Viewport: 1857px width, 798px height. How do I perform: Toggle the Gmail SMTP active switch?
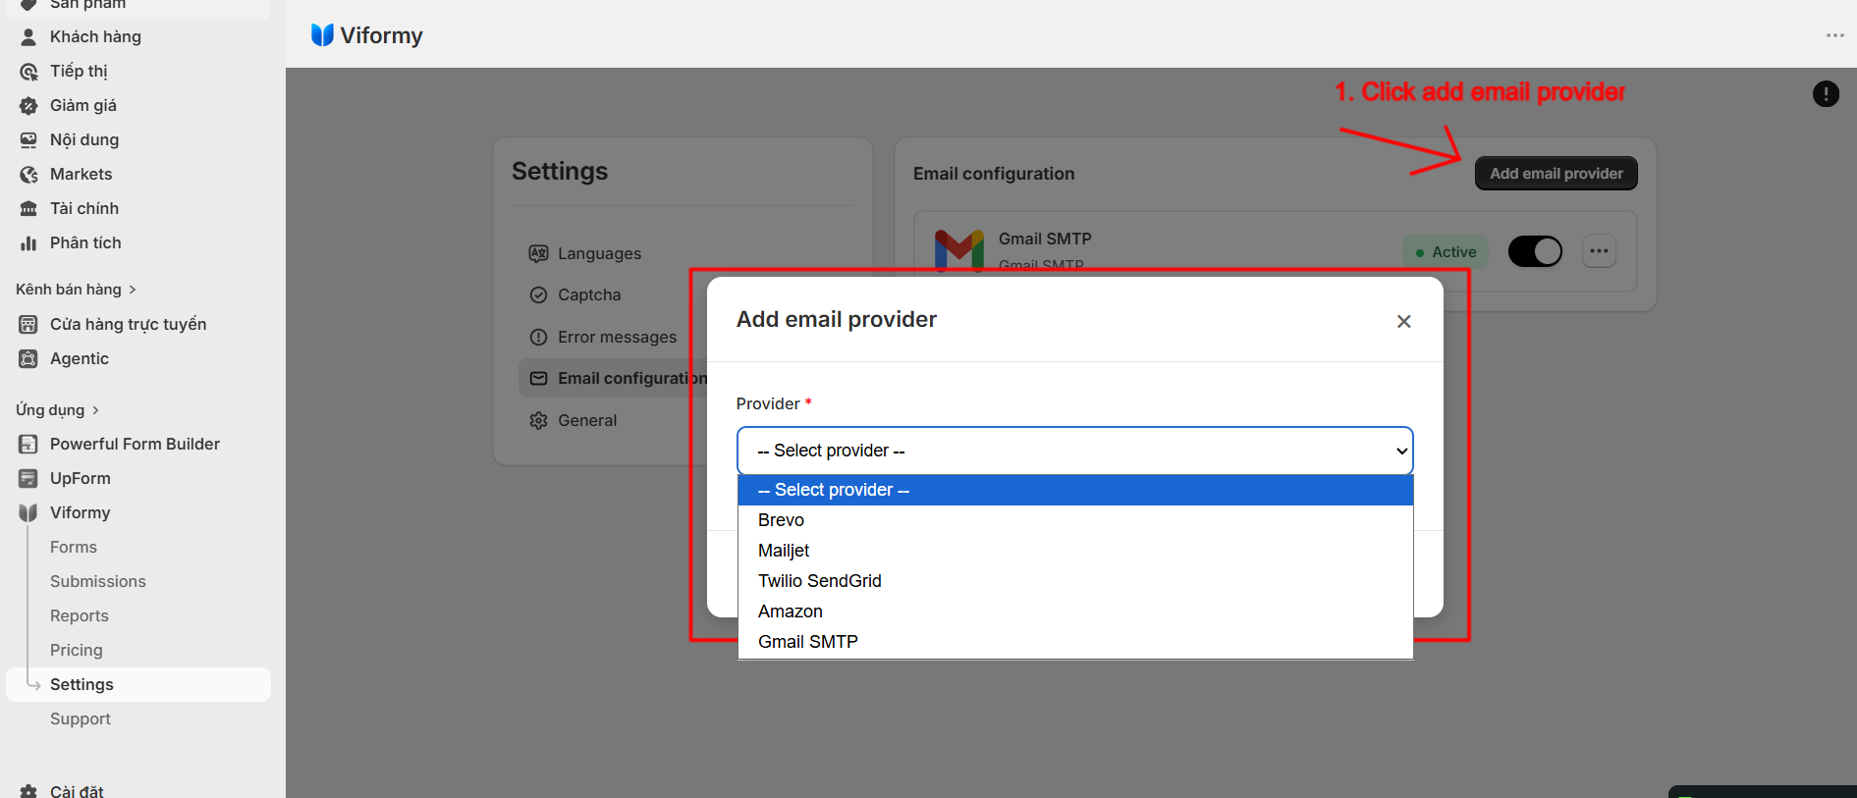pos(1535,251)
